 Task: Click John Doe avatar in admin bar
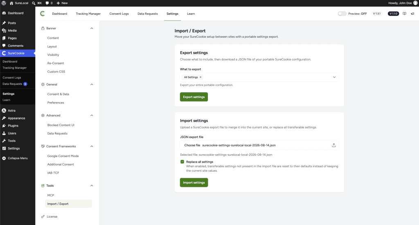tap(415, 3)
